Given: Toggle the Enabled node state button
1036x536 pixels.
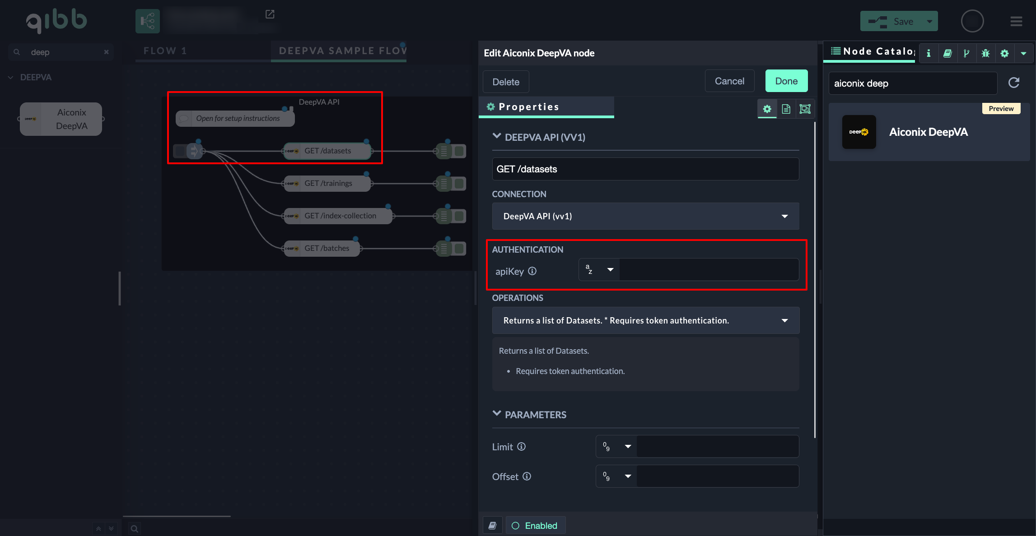Looking at the screenshot, I should pyautogui.click(x=535, y=526).
